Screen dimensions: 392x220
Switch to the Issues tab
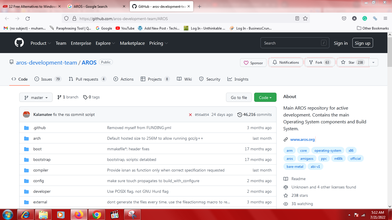click(48, 79)
